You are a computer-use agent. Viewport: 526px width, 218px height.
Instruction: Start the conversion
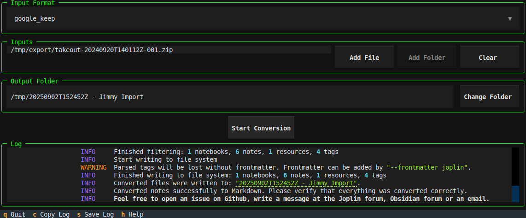tap(261, 128)
